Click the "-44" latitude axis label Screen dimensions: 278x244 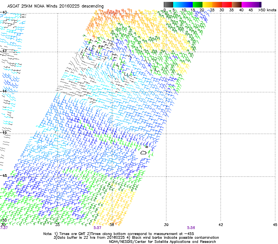coord(3,91)
